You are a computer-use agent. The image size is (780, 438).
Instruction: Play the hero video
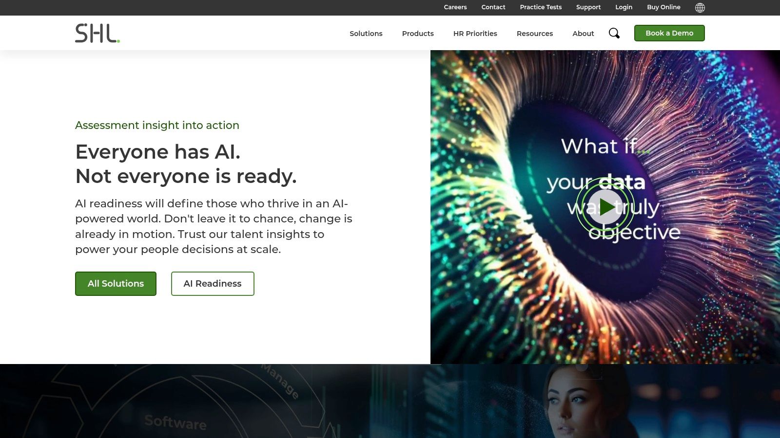(x=605, y=207)
